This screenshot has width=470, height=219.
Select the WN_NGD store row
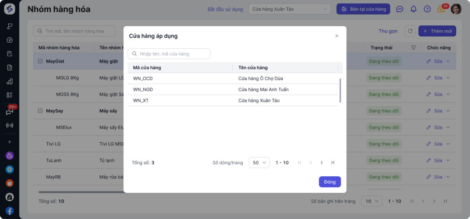(x=233, y=90)
